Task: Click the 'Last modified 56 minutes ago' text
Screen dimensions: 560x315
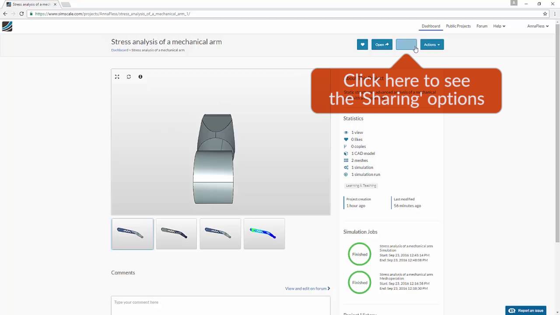Action: pos(407,203)
